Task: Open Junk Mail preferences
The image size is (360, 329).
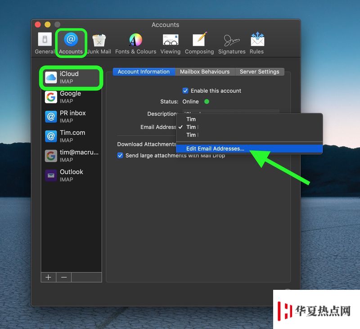Action: pos(99,43)
